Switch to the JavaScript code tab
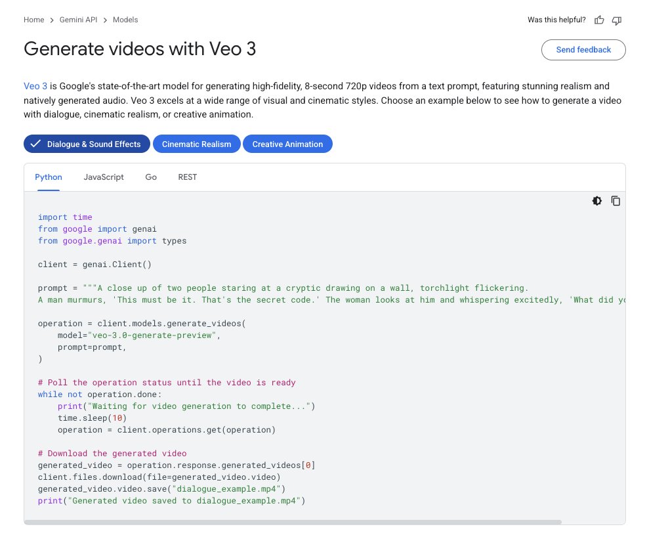The height and width of the screenshot is (533, 647). tap(104, 177)
